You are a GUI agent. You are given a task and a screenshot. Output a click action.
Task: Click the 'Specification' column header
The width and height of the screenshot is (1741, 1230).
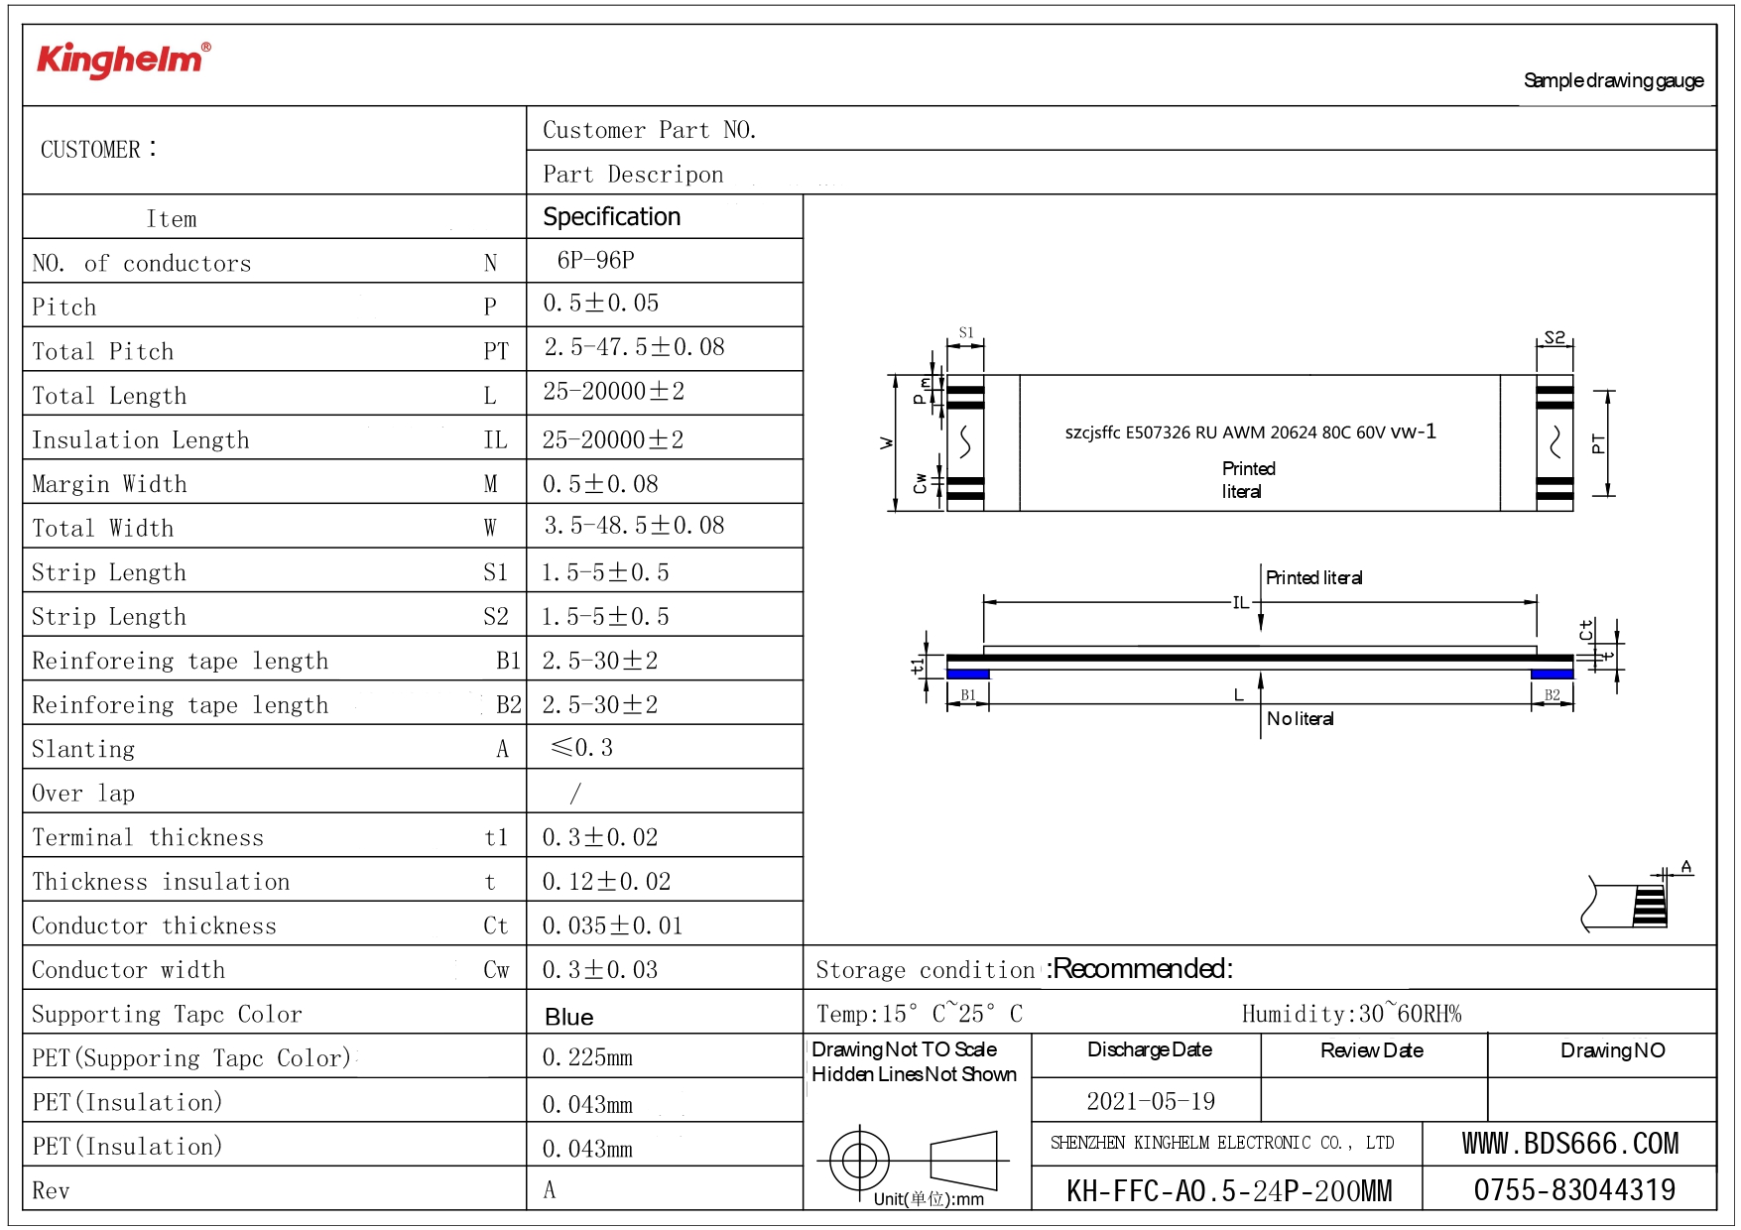point(612,217)
